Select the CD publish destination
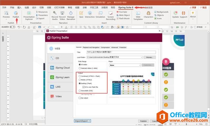 point(60,58)
